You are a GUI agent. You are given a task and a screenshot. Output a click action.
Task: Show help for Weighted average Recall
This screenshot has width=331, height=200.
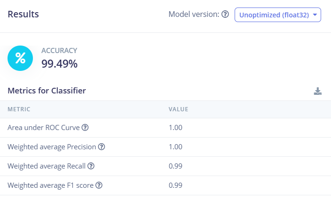(91, 166)
